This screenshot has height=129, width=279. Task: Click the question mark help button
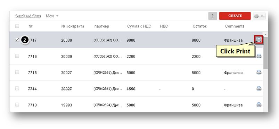(212, 16)
